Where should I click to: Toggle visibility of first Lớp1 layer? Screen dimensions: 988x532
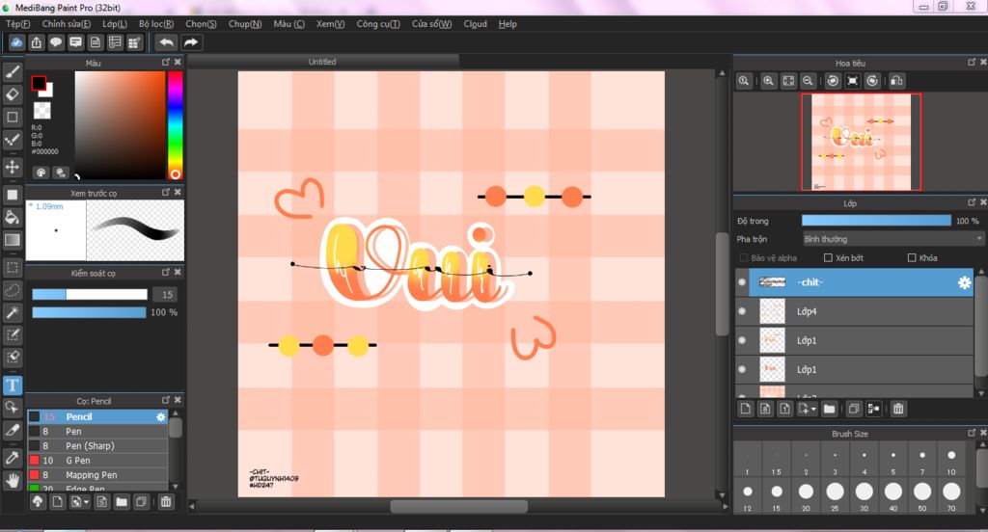[x=742, y=340]
